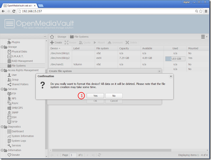
Task: Open the top-right hamburger dropdown menu
Action: (204, 37)
